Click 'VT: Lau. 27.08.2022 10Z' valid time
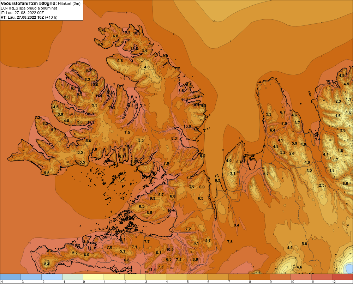Screen dimensions: 353x284 tap(22, 17)
